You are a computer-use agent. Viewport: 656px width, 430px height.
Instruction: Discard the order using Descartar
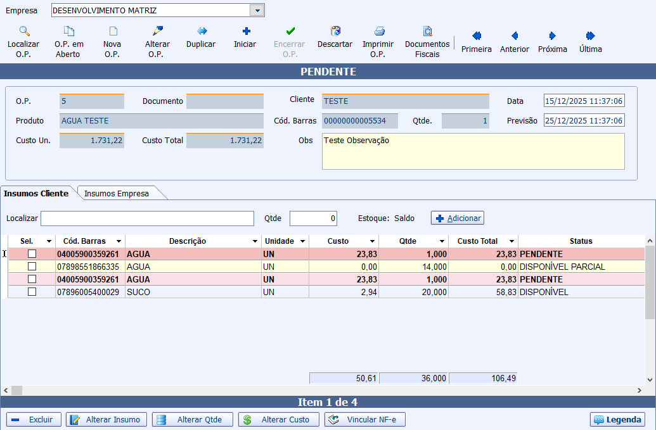[x=335, y=32]
